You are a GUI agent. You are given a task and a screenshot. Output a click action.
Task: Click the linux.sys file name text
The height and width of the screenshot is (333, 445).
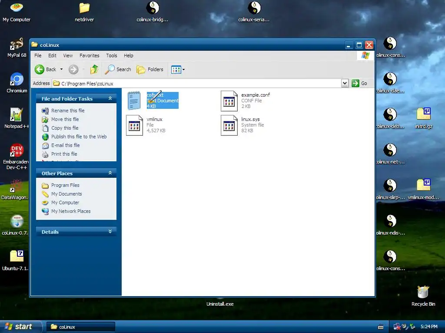250,119
